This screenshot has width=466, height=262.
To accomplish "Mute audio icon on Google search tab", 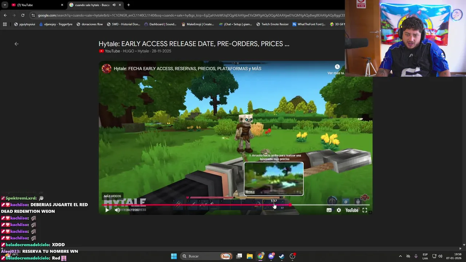I will [x=114, y=5].
